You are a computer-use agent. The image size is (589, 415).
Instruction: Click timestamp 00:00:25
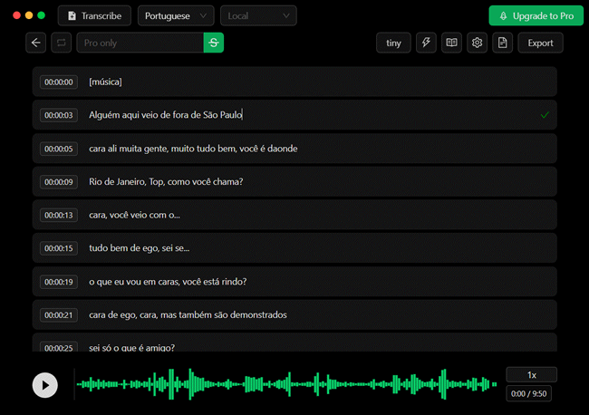coord(59,347)
